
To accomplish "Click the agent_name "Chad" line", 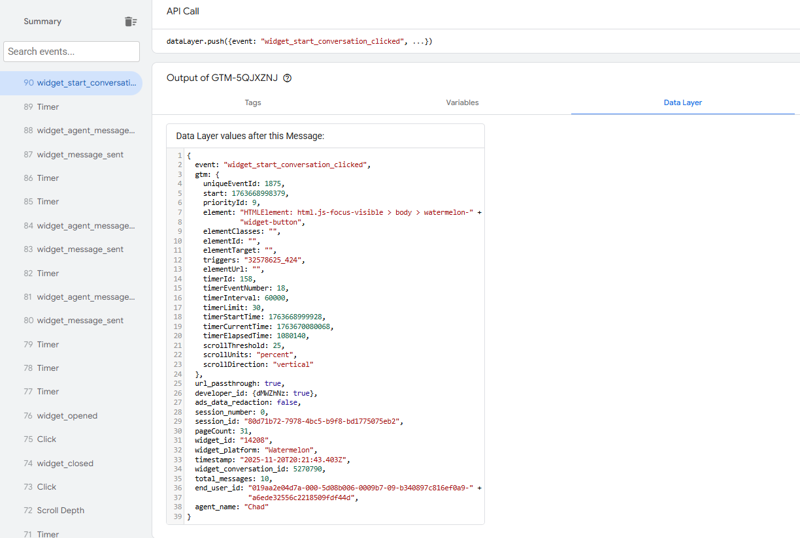I will (231, 507).
